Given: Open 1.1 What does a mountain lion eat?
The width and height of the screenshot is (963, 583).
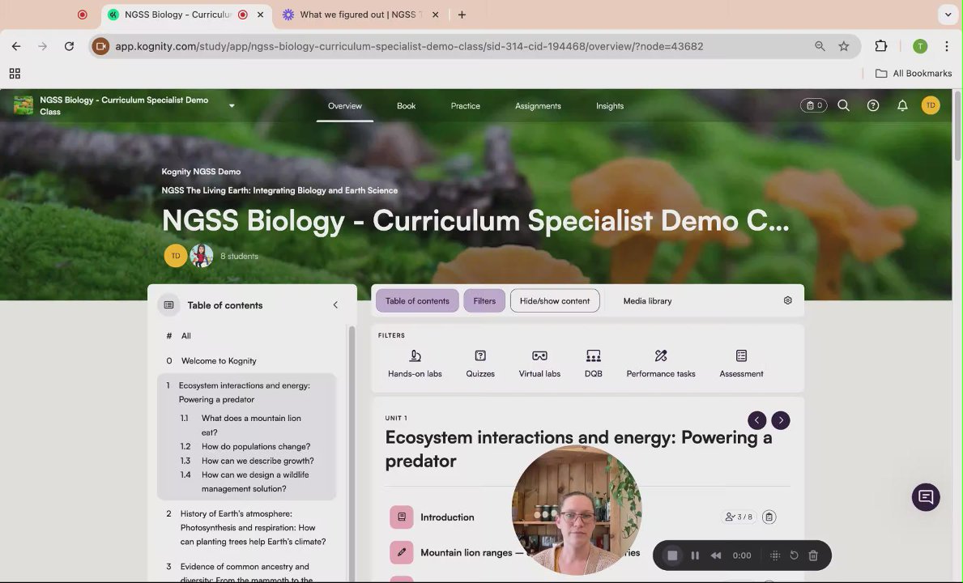Looking at the screenshot, I should coord(251,424).
